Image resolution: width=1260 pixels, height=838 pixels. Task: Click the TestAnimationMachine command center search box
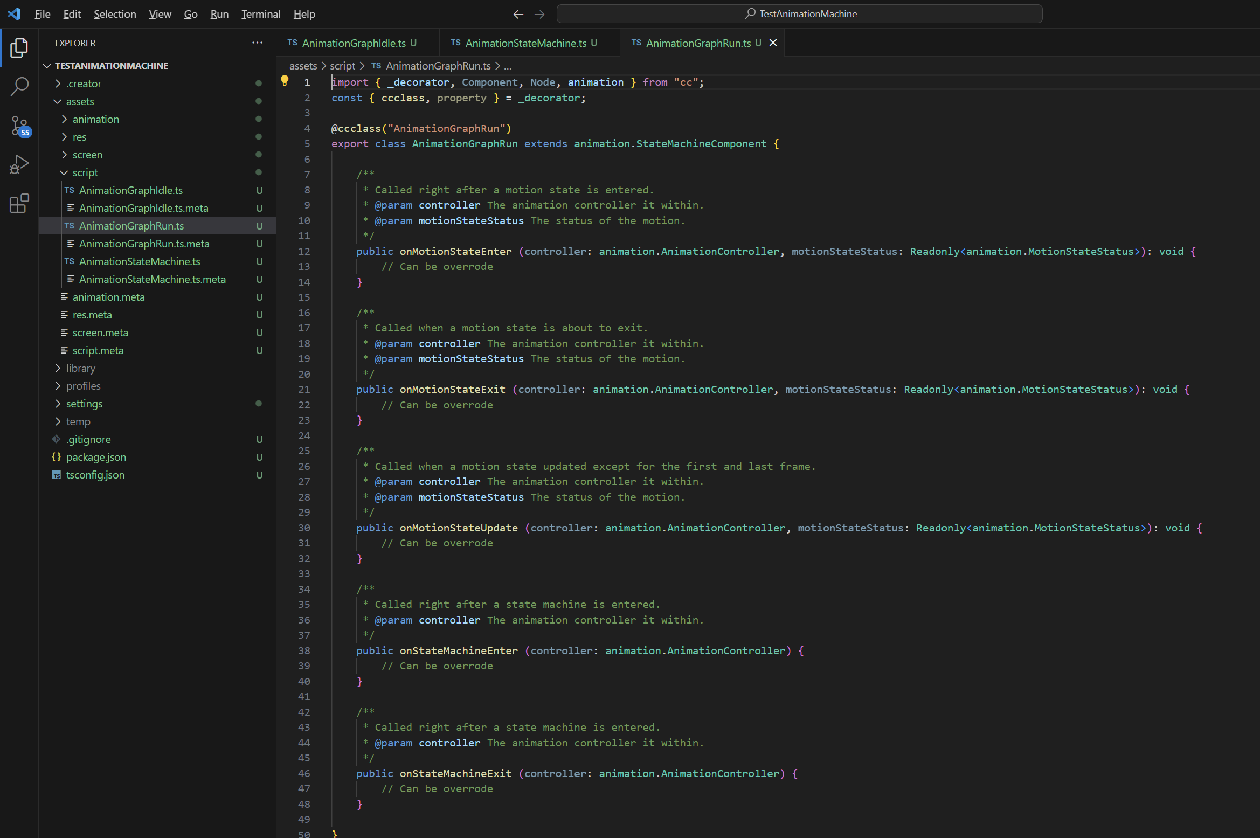799,14
